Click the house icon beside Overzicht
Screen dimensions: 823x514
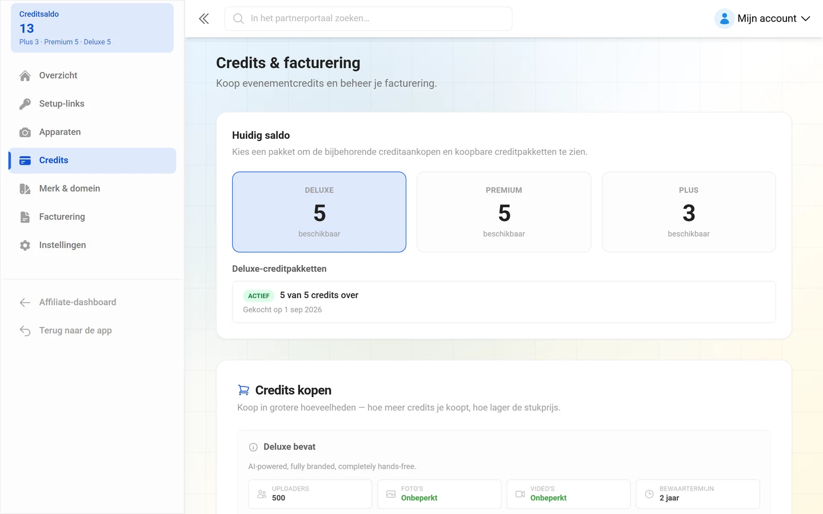(x=25, y=75)
